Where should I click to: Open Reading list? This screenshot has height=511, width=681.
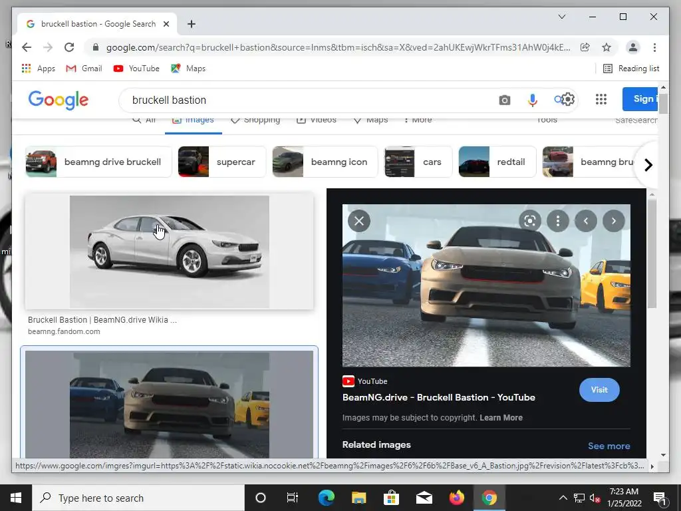[632, 69]
